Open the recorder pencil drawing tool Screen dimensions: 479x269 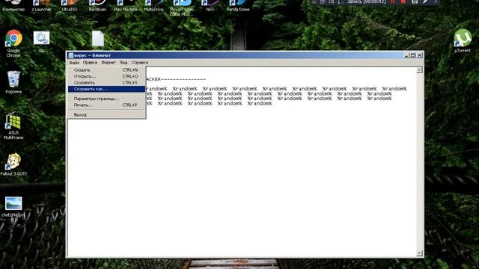point(425,1)
